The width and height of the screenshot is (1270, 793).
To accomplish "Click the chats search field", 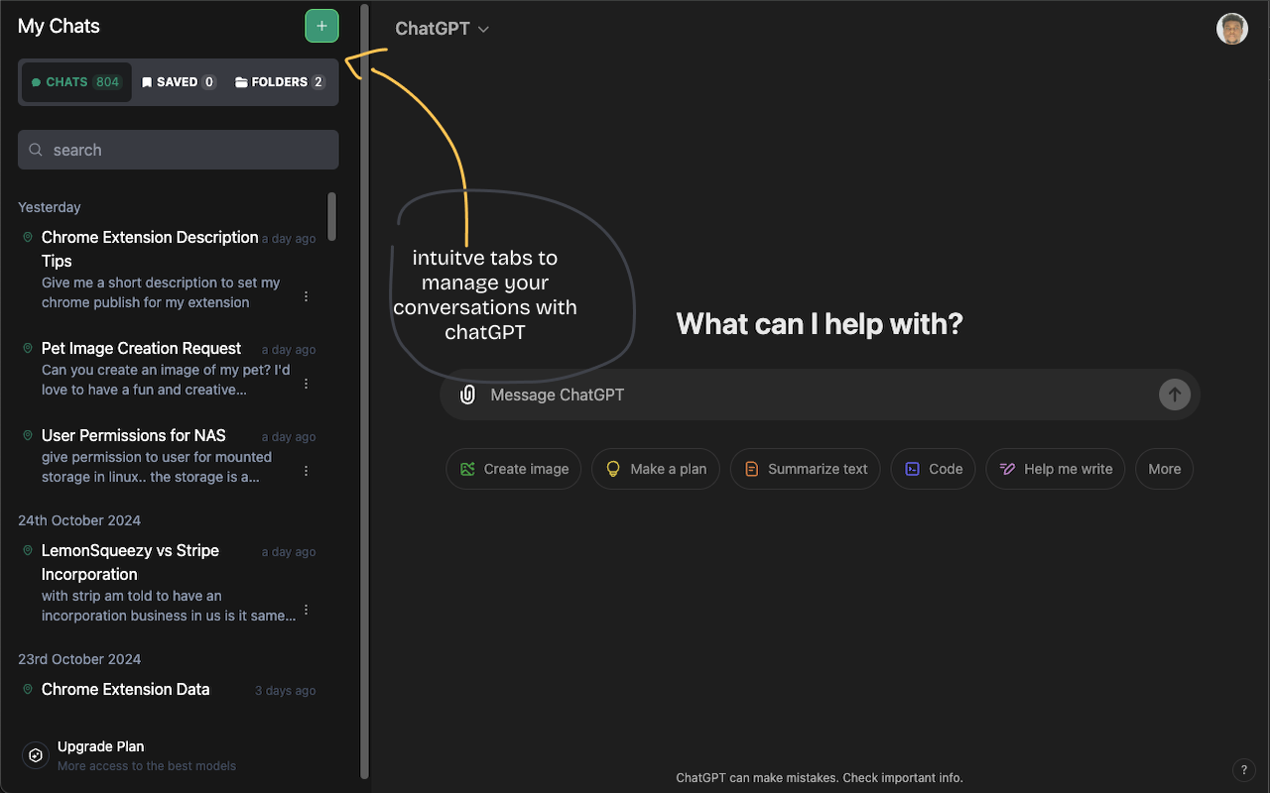I will [x=179, y=150].
